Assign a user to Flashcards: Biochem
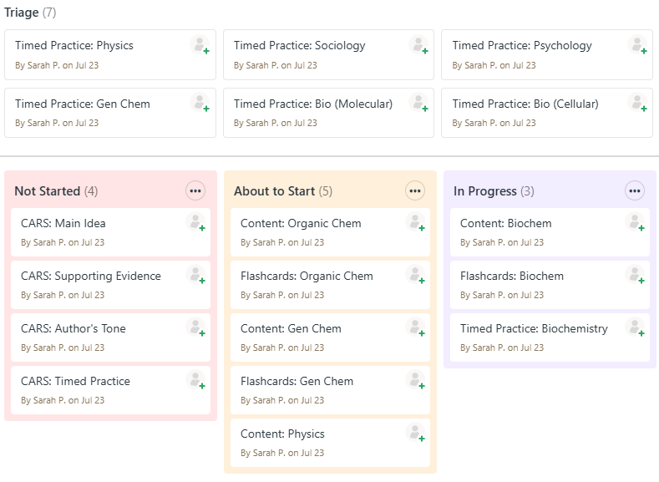659x482 pixels. (x=635, y=274)
